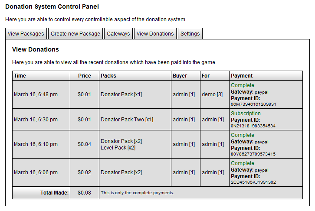Click the $0.08 total made amount
This screenshot has height=211, width=315.
pos(85,193)
